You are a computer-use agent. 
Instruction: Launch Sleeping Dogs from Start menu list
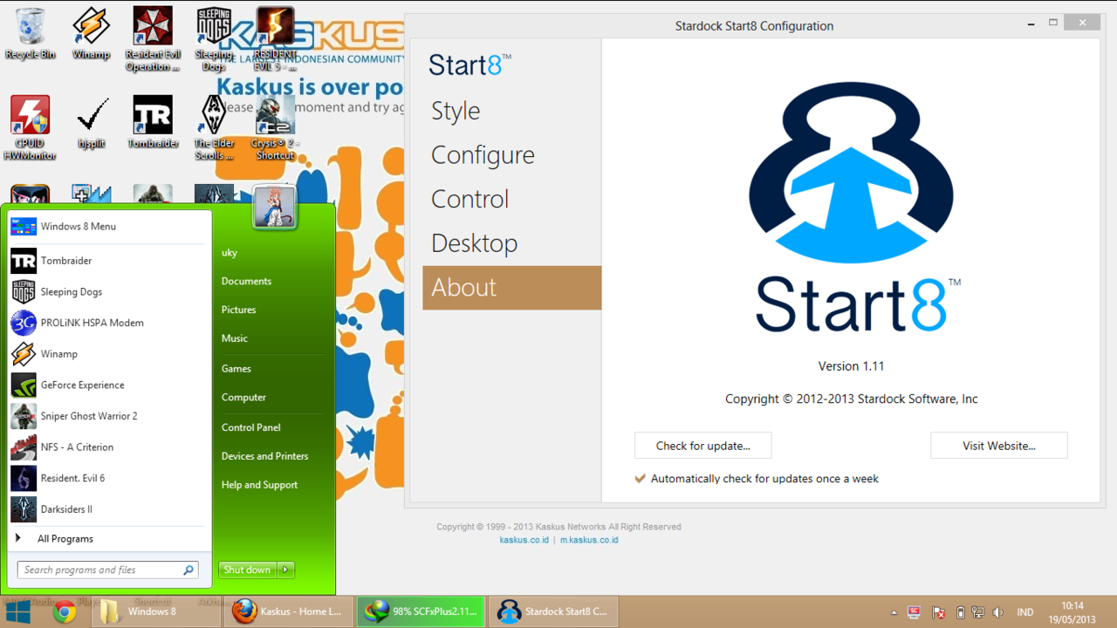tap(109, 292)
